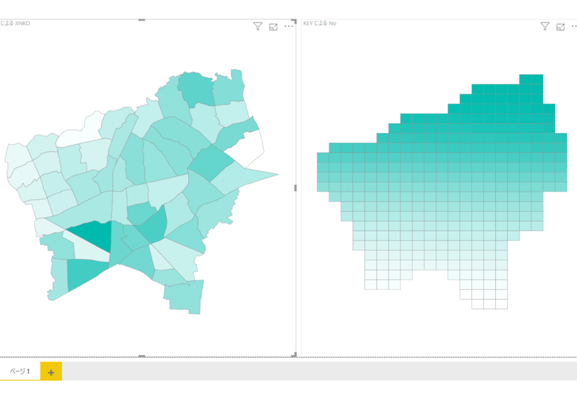Open more options on JINKO map visual
The image size is (577, 412).
(289, 26)
